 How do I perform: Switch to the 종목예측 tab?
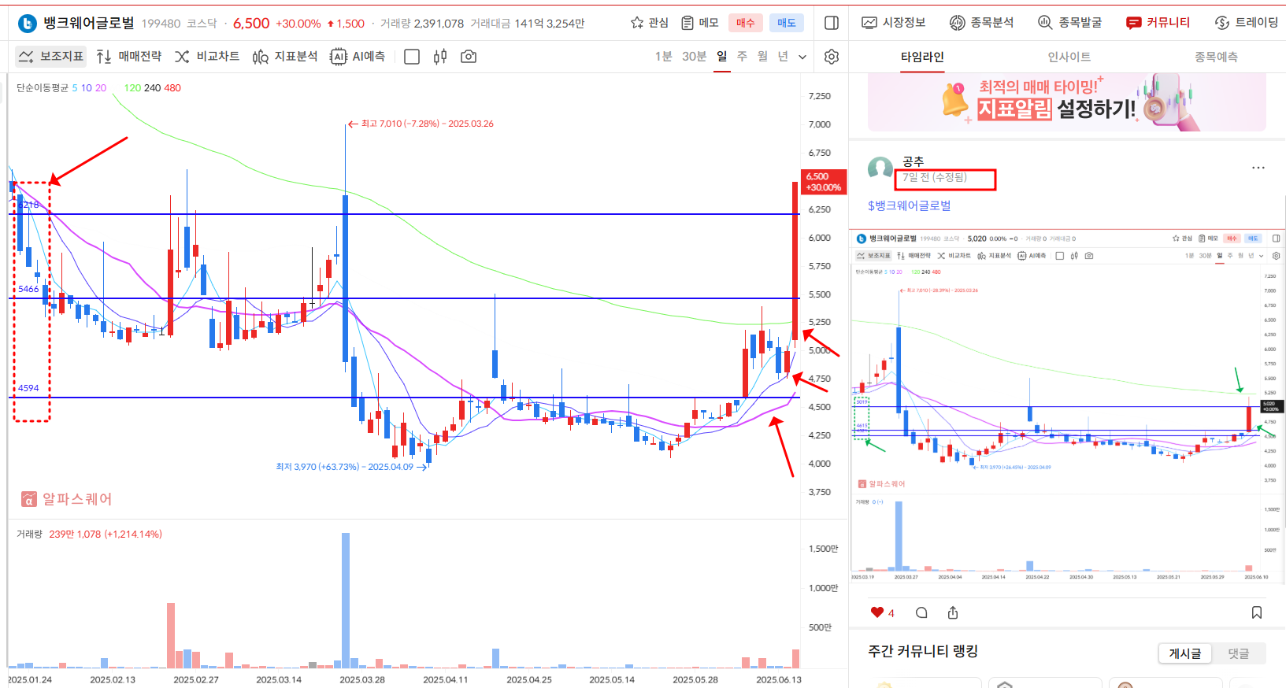(x=1216, y=57)
